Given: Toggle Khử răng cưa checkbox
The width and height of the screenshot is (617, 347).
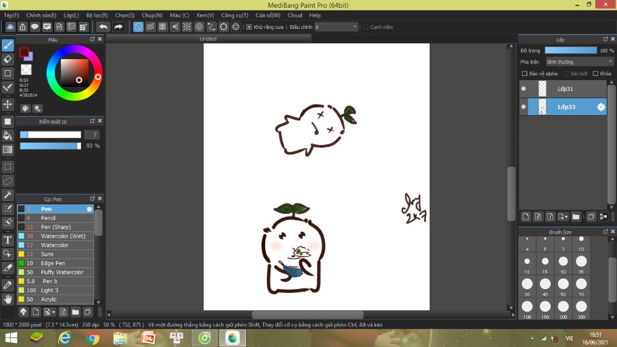Looking at the screenshot, I should click(249, 27).
